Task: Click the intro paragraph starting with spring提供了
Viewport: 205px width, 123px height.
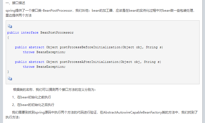Action: pyautogui.click(x=100, y=11)
